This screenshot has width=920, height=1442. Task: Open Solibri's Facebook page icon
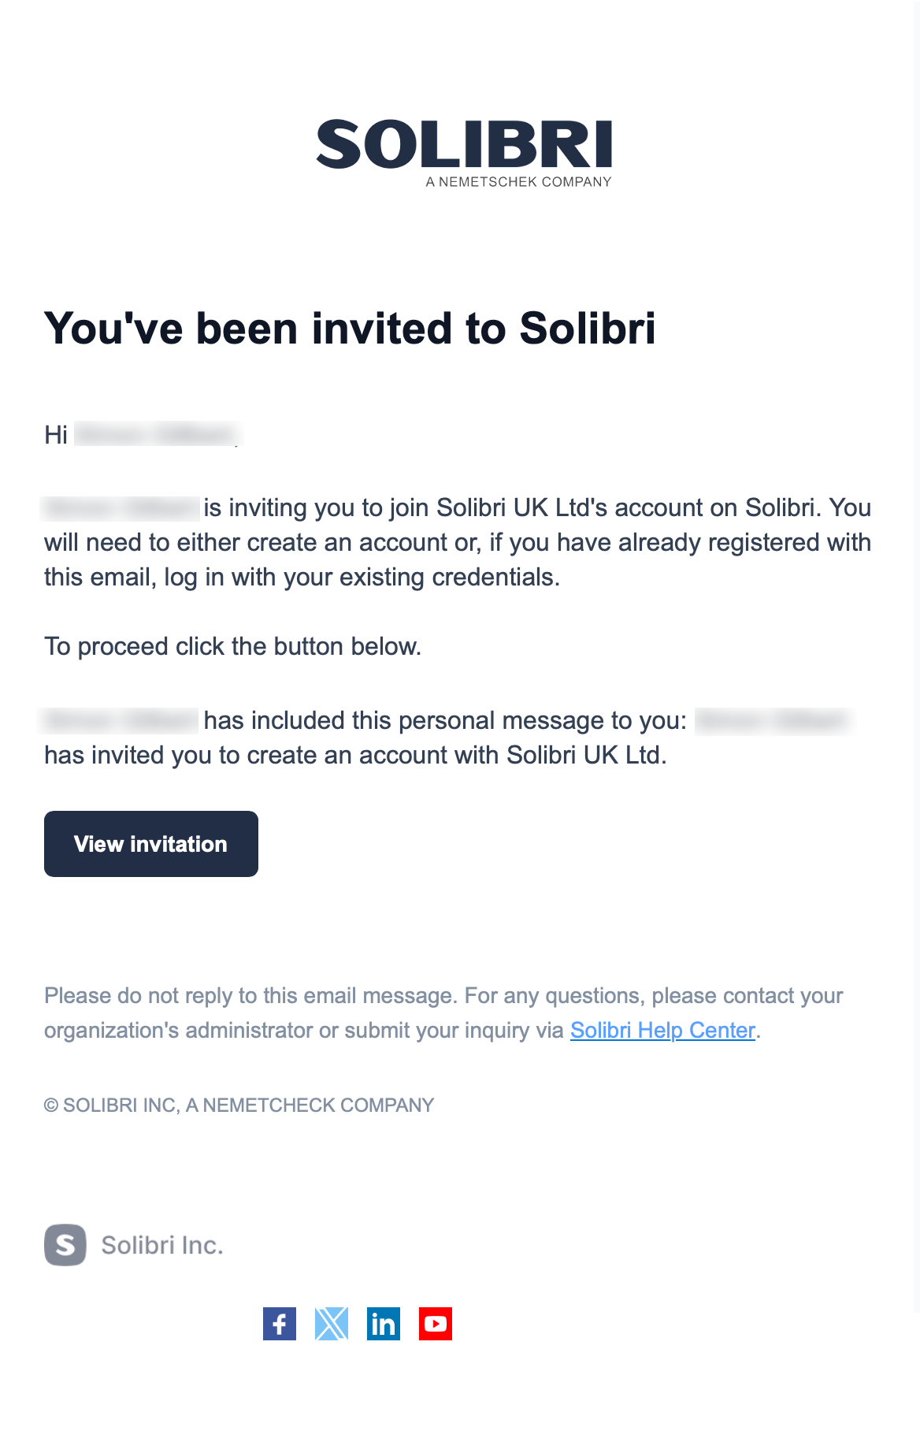(280, 1325)
